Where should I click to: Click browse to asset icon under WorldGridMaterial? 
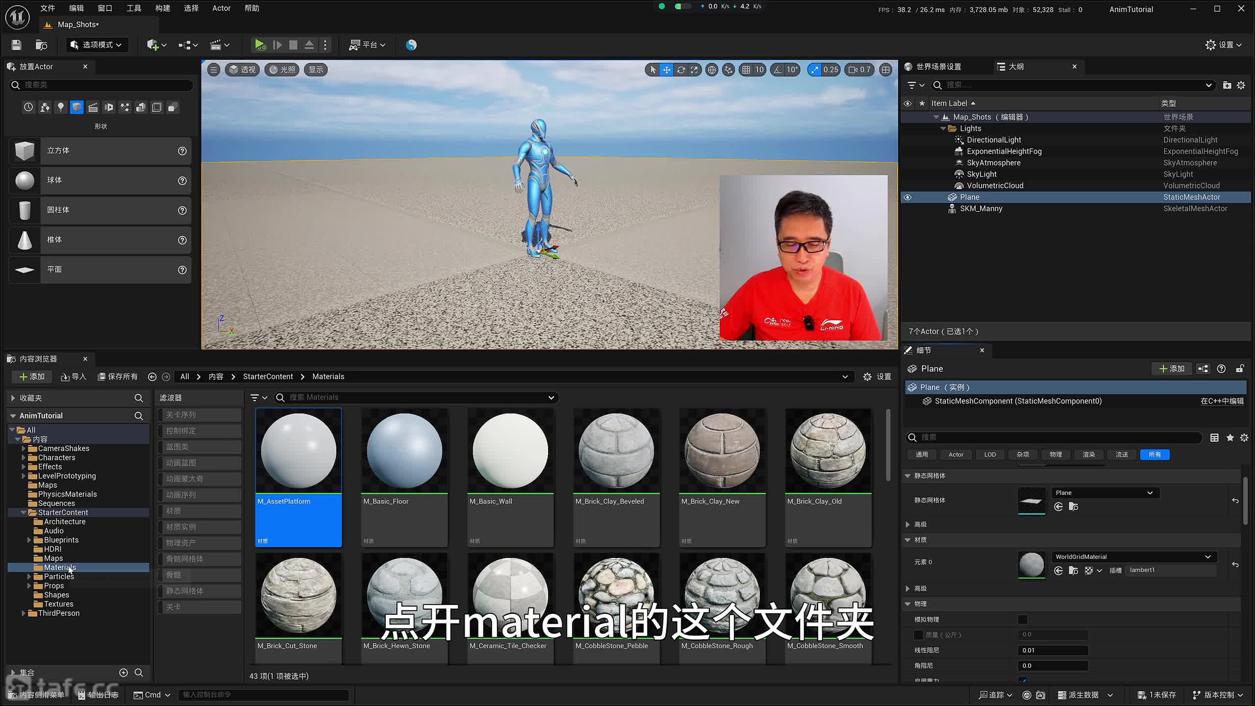[1074, 570]
